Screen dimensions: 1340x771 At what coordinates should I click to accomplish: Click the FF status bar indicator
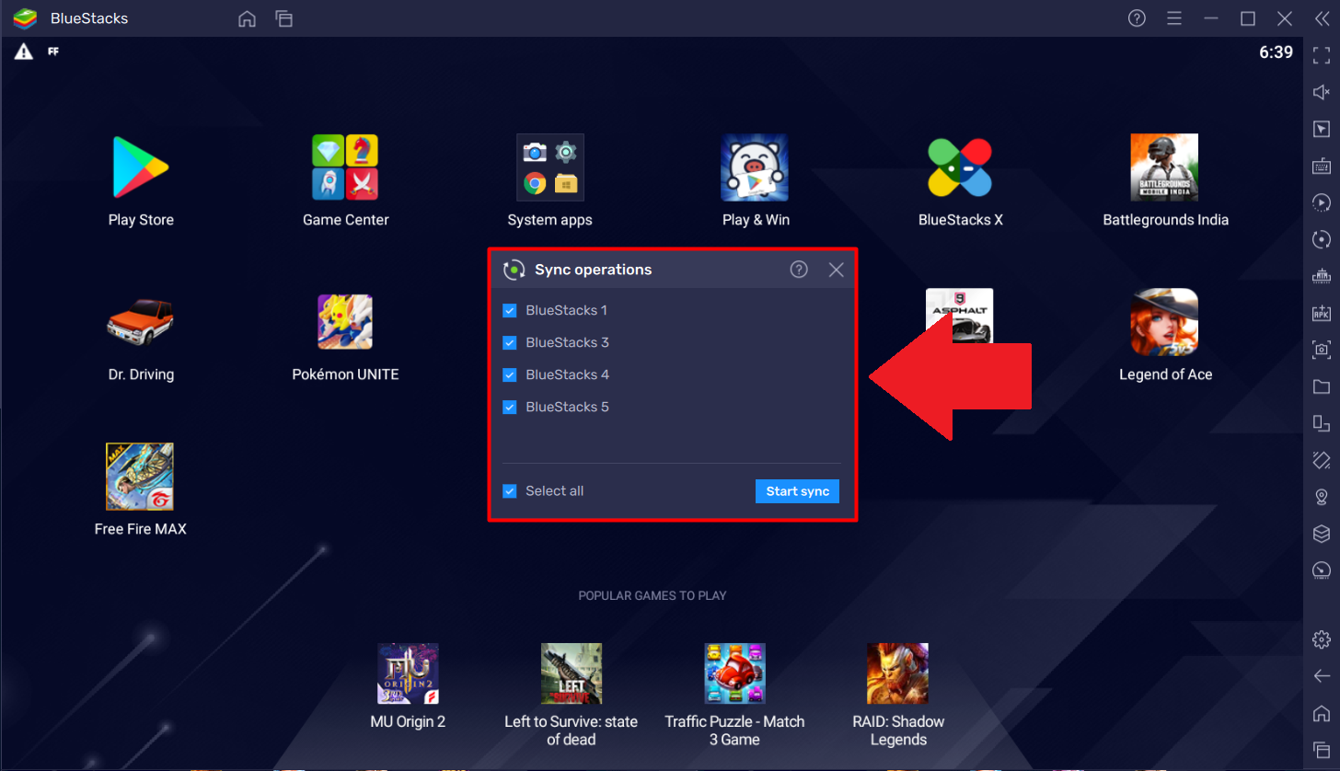pyautogui.click(x=53, y=52)
